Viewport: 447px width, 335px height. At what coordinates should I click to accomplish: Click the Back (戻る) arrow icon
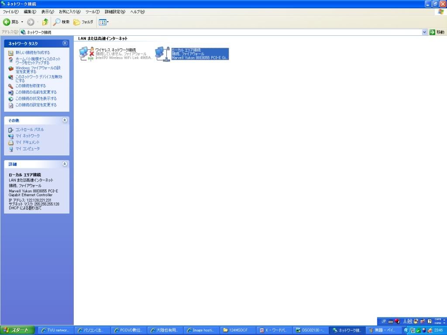(x=7, y=22)
